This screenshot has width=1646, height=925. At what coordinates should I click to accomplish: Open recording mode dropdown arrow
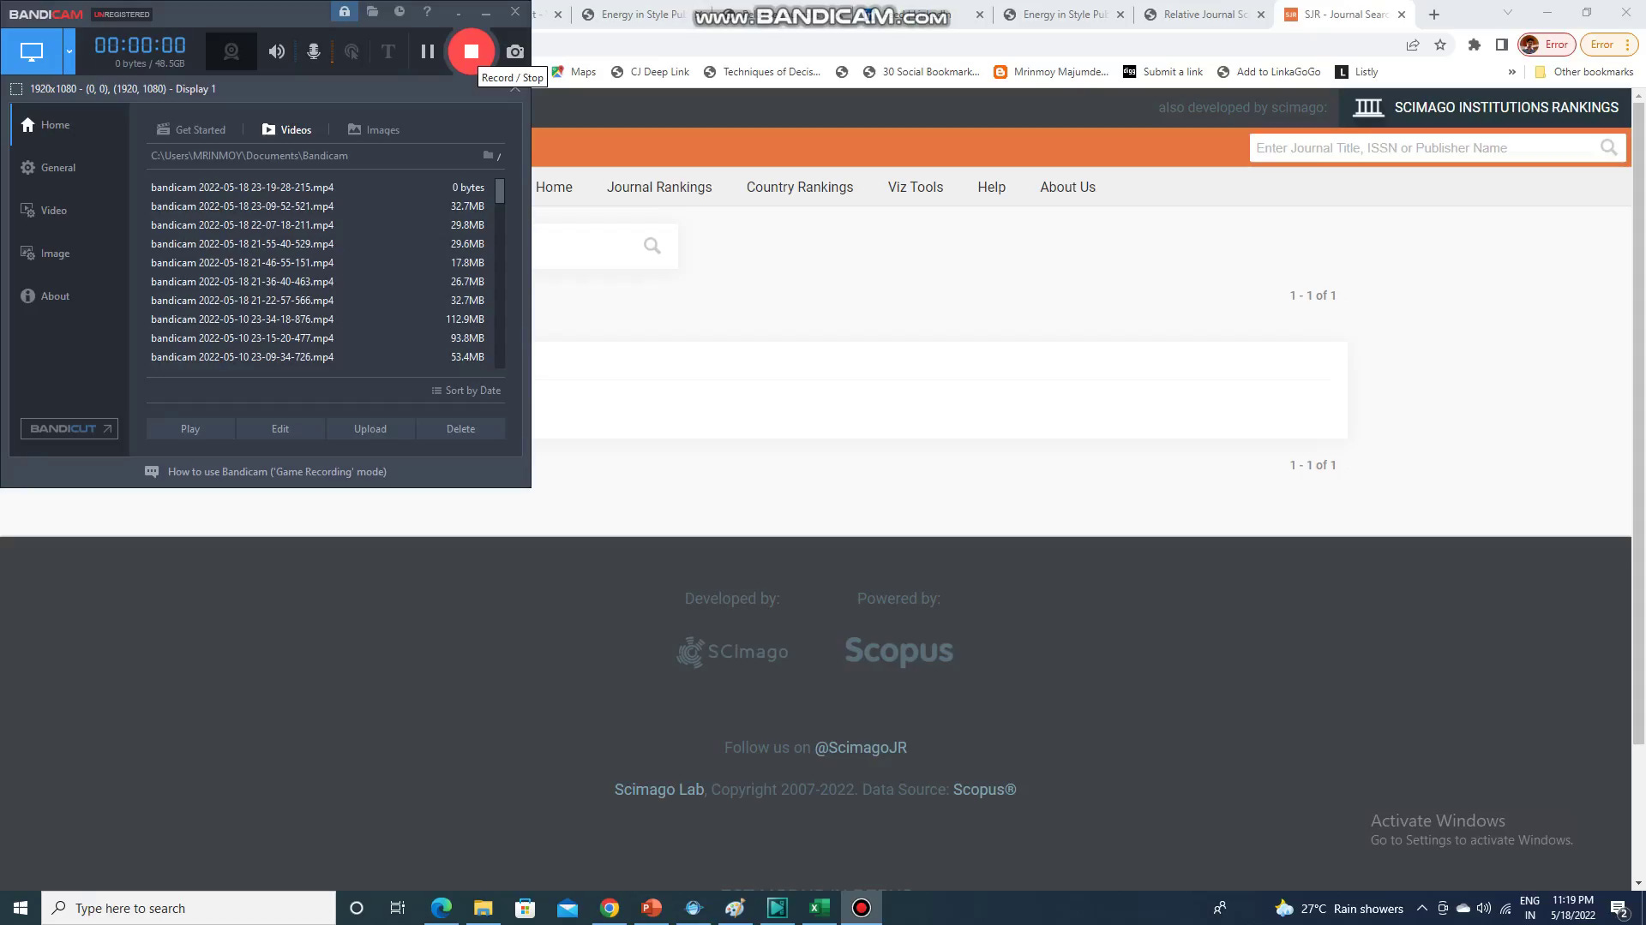pos(69,51)
